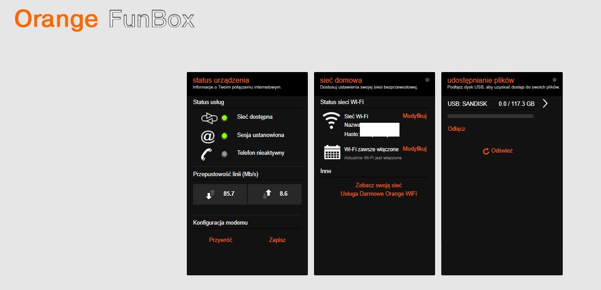Click the upload speed value 8.6
Viewport: 601px width, 290px height.
pos(283,194)
